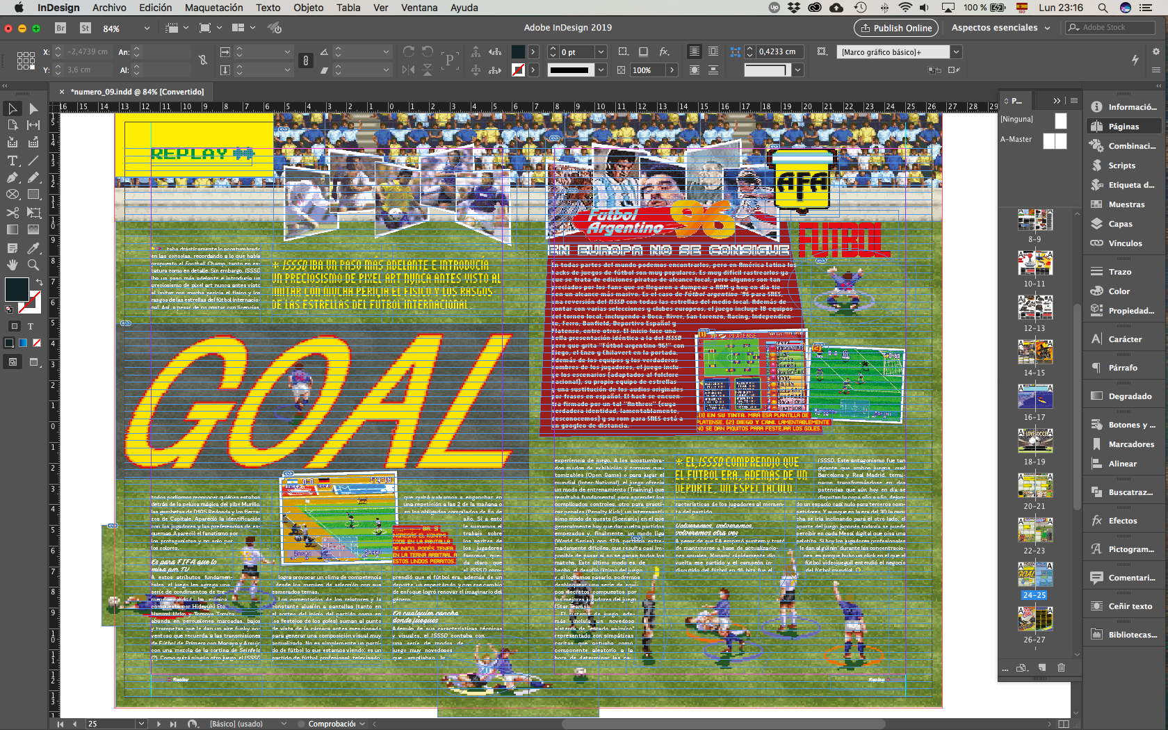Open the Muestras panel
The width and height of the screenshot is (1168, 730).
click(1124, 204)
